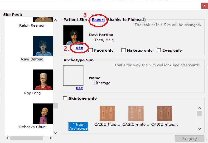Click Sim Pool scroll right arrow
Screen dimensions: 208x143
click(x=50, y=138)
